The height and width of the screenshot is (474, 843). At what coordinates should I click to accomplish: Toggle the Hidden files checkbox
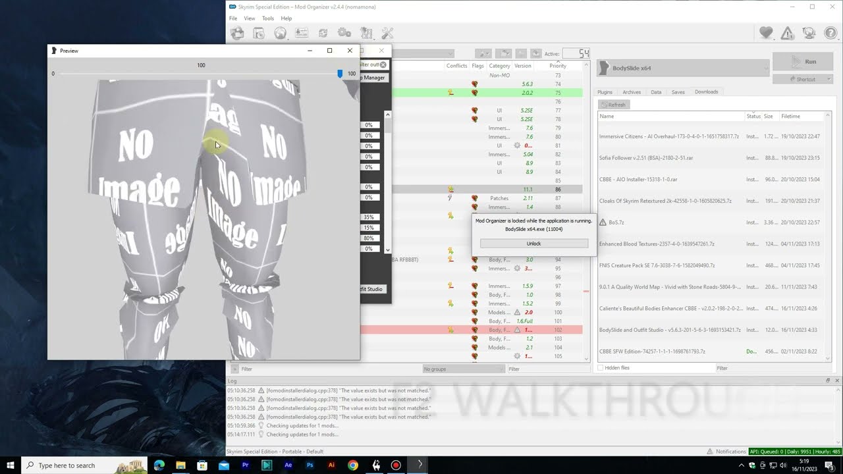(601, 368)
